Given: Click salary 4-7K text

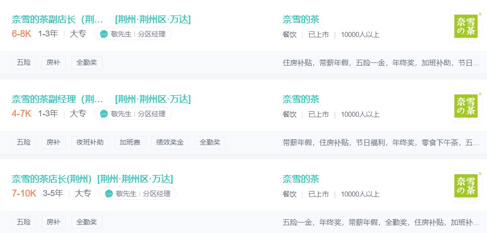Looking at the screenshot, I should (x=22, y=114).
